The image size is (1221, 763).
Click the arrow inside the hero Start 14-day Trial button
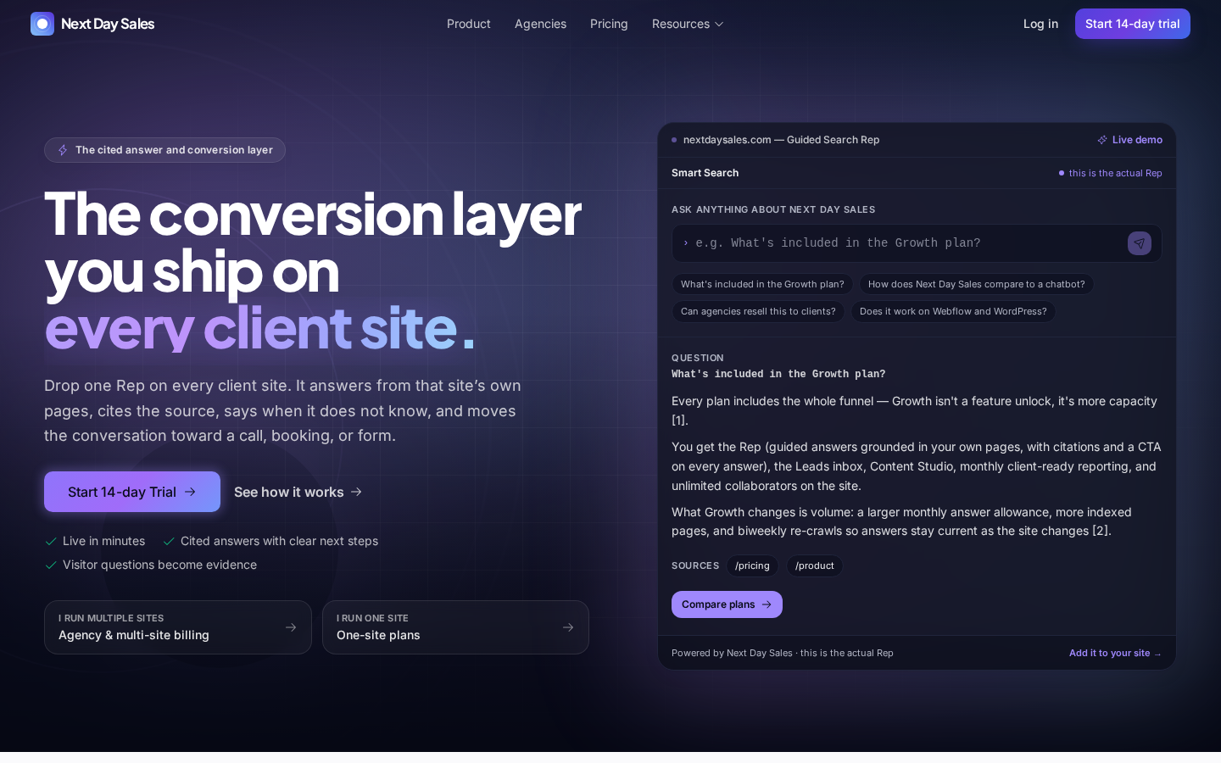[190, 492]
